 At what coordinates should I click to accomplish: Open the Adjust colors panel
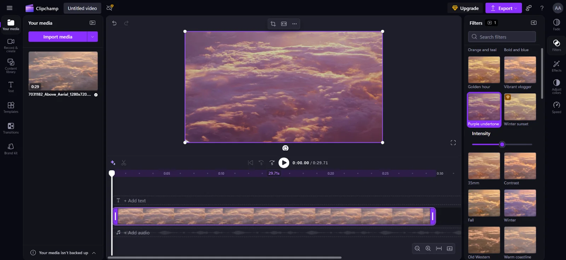tap(556, 86)
